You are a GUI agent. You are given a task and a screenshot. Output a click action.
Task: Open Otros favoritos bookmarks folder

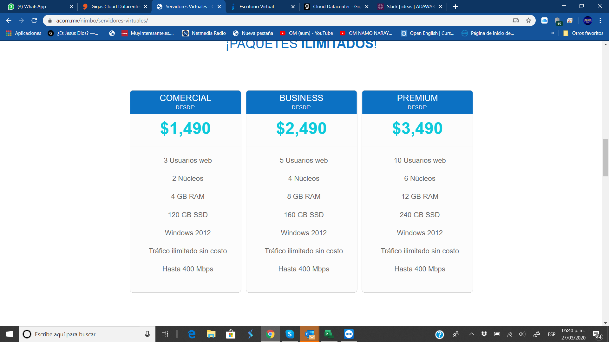click(x=583, y=33)
